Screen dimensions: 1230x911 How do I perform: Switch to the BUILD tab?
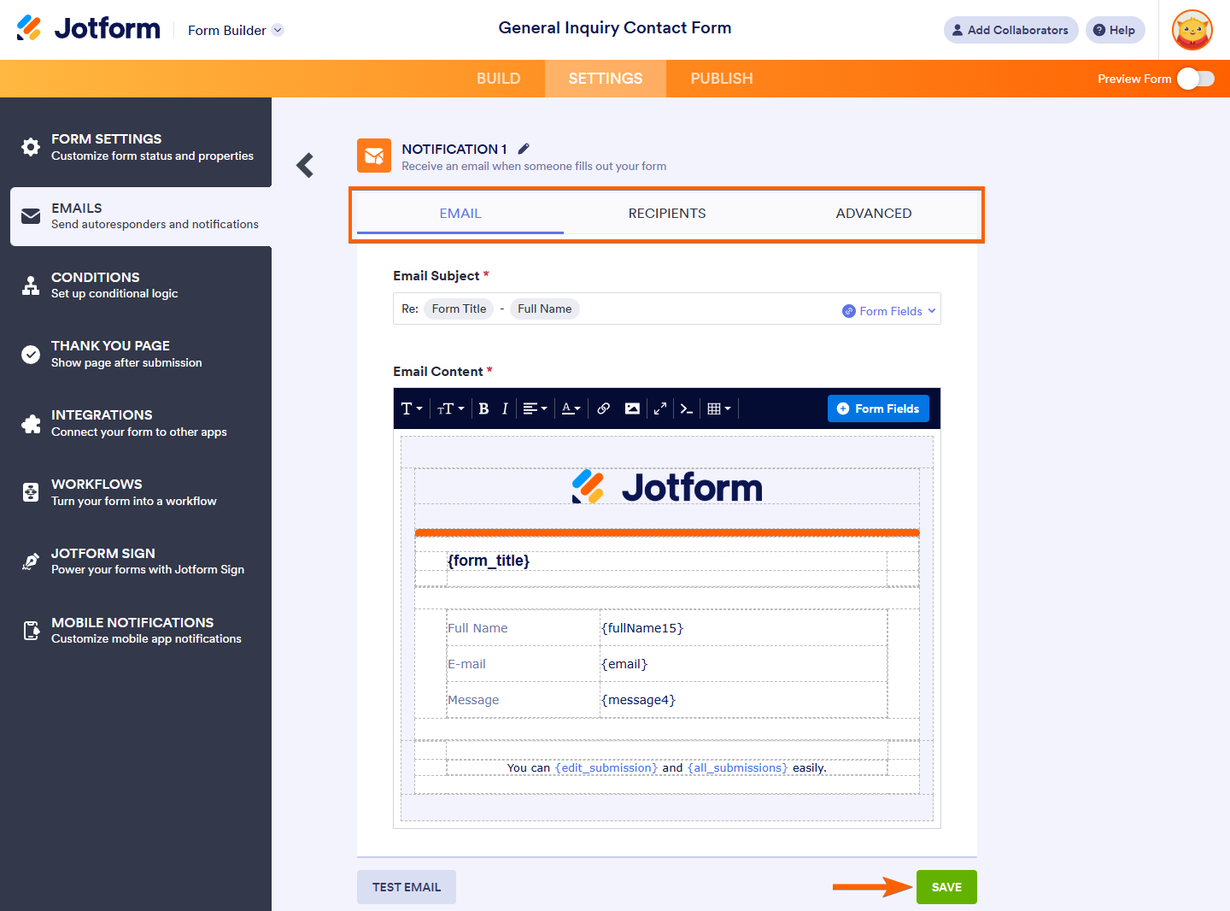click(499, 79)
